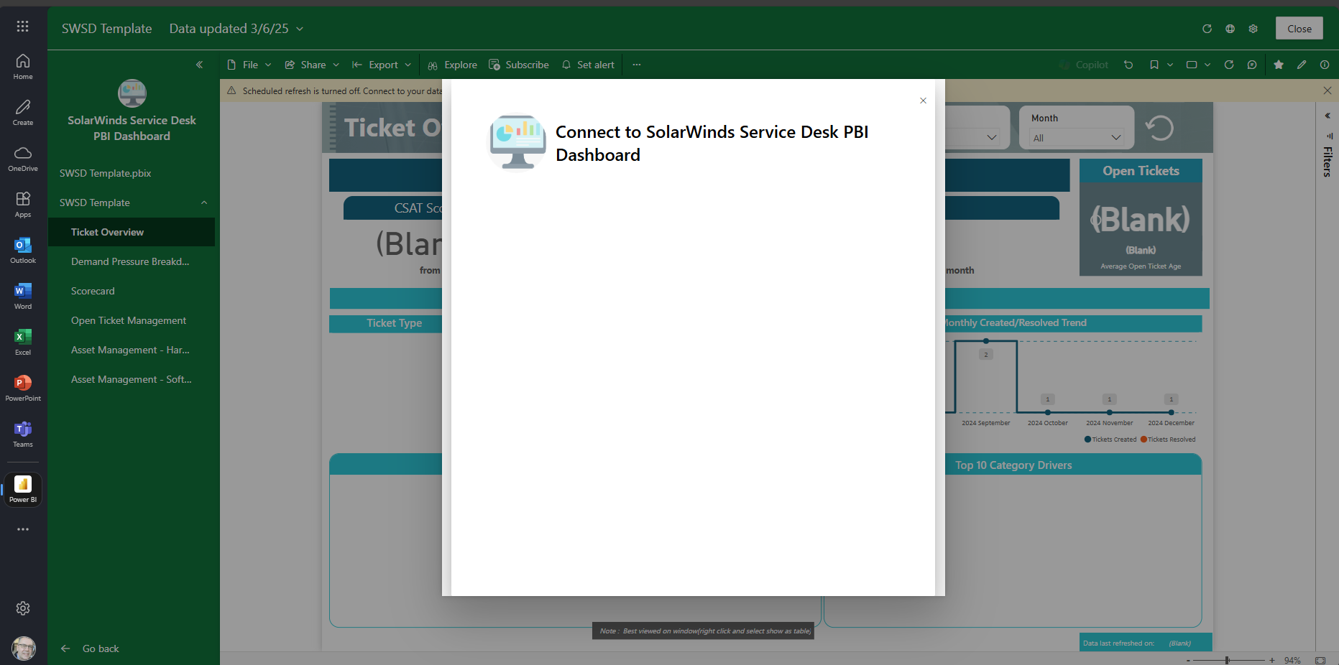Image resolution: width=1339 pixels, height=665 pixels.
Task: Close the Connect to SolarWinds dialog
Action: [x=923, y=101]
